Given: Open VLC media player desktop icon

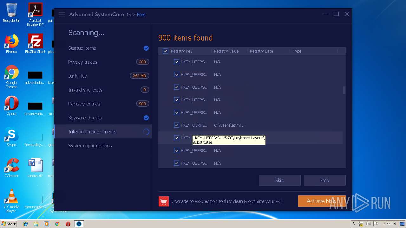Looking at the screenshot, I should tap(11, 201).
